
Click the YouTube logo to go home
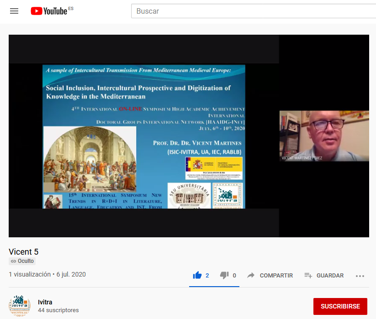pos(49,11)
